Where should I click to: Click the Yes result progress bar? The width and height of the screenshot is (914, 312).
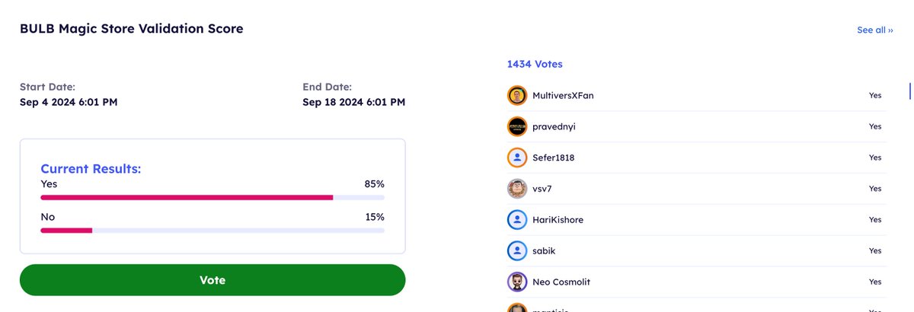[x=213, y=197]
